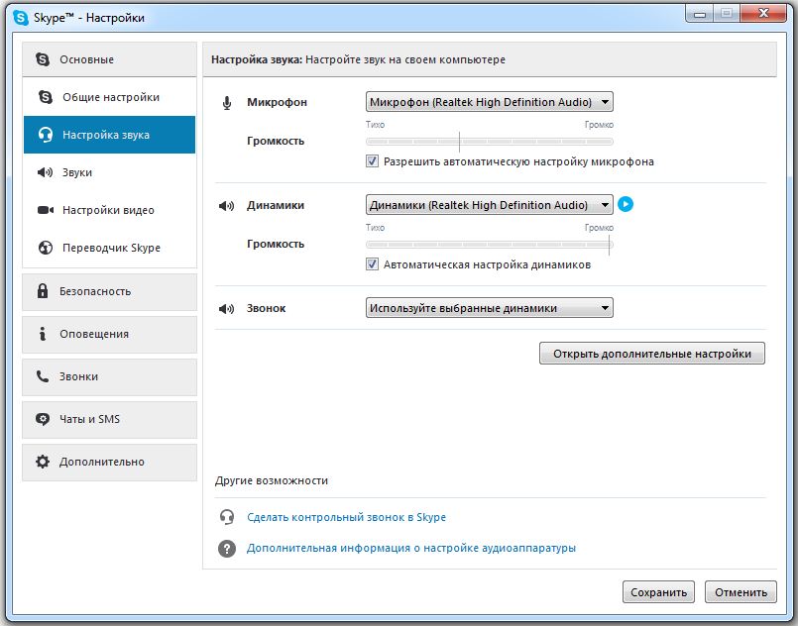This screenshot has height=626, width=798.
Task: Click the Сохранить button
Action: coord(658,592)
